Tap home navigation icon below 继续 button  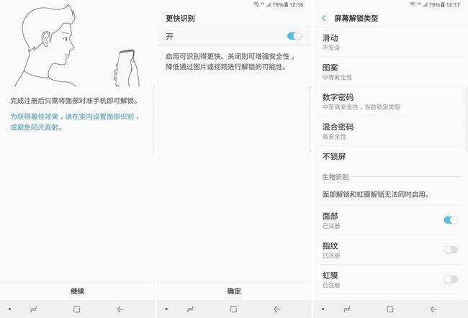77,309
